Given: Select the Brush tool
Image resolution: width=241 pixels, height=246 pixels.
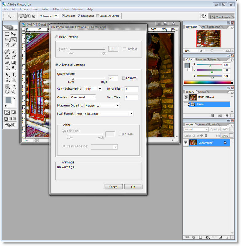Looking at the screenshot, I should click(x=14, y=51).
